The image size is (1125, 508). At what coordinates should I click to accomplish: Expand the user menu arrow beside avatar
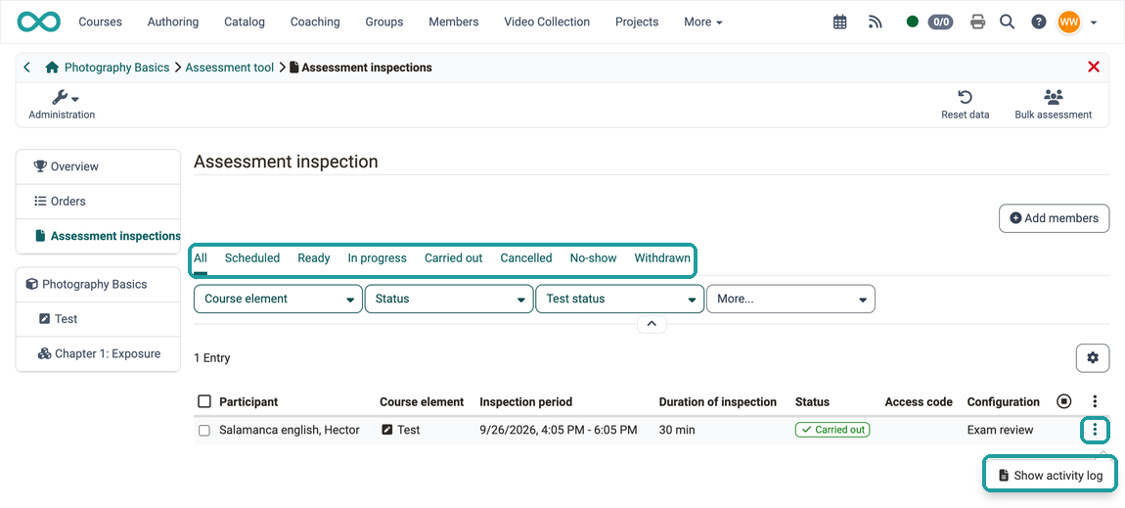[1094, 23]
